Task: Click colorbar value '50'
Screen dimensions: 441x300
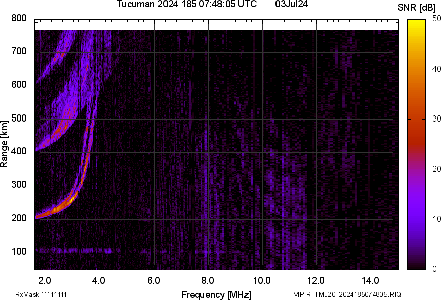Action: point(436,19)
